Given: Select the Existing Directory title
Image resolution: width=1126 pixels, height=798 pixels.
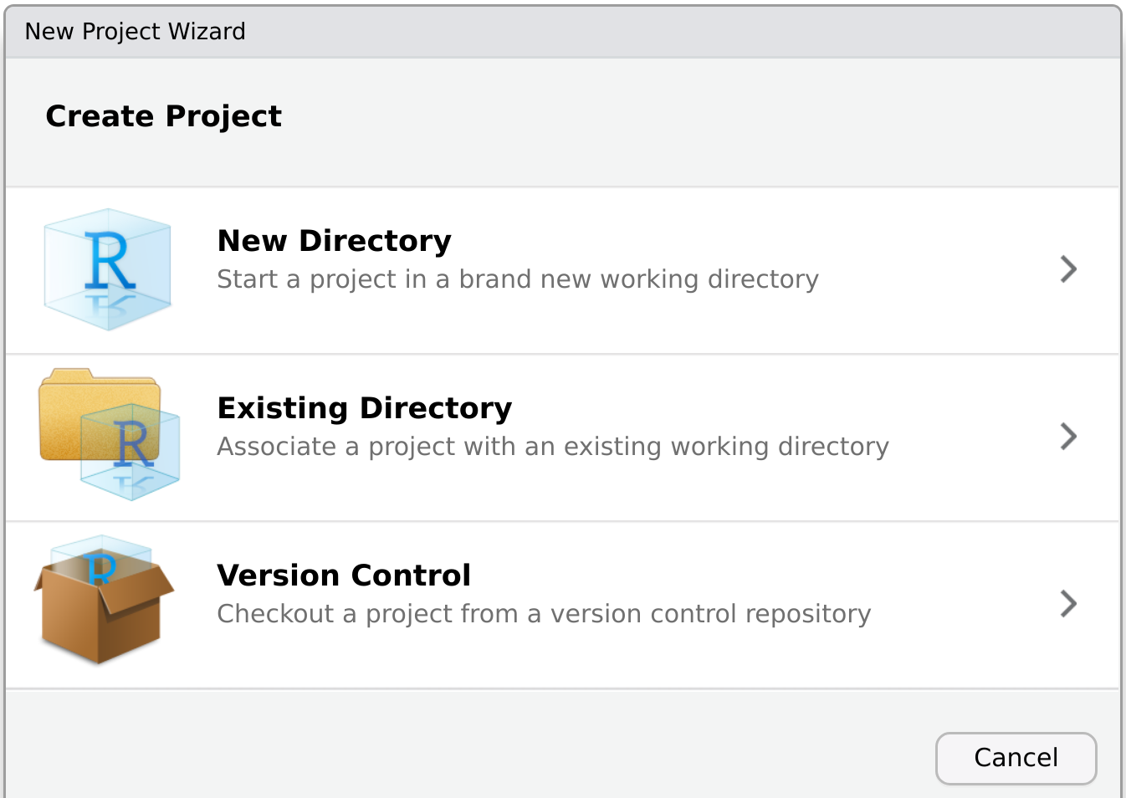Looking at the screenshot, I should (x=364, y=408).
